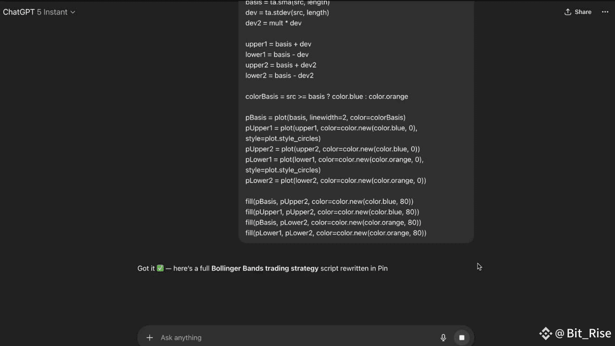615x346 pixels.
Task: Click the microphone dictation icon
Action: [x=443, y=338]
